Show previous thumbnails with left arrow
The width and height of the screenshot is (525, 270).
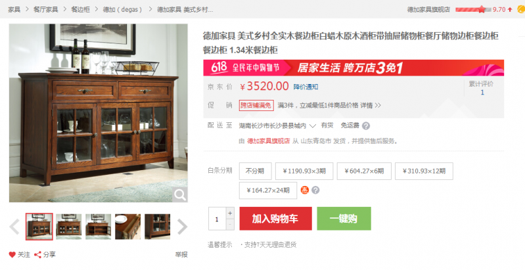[x=14, y=227]
